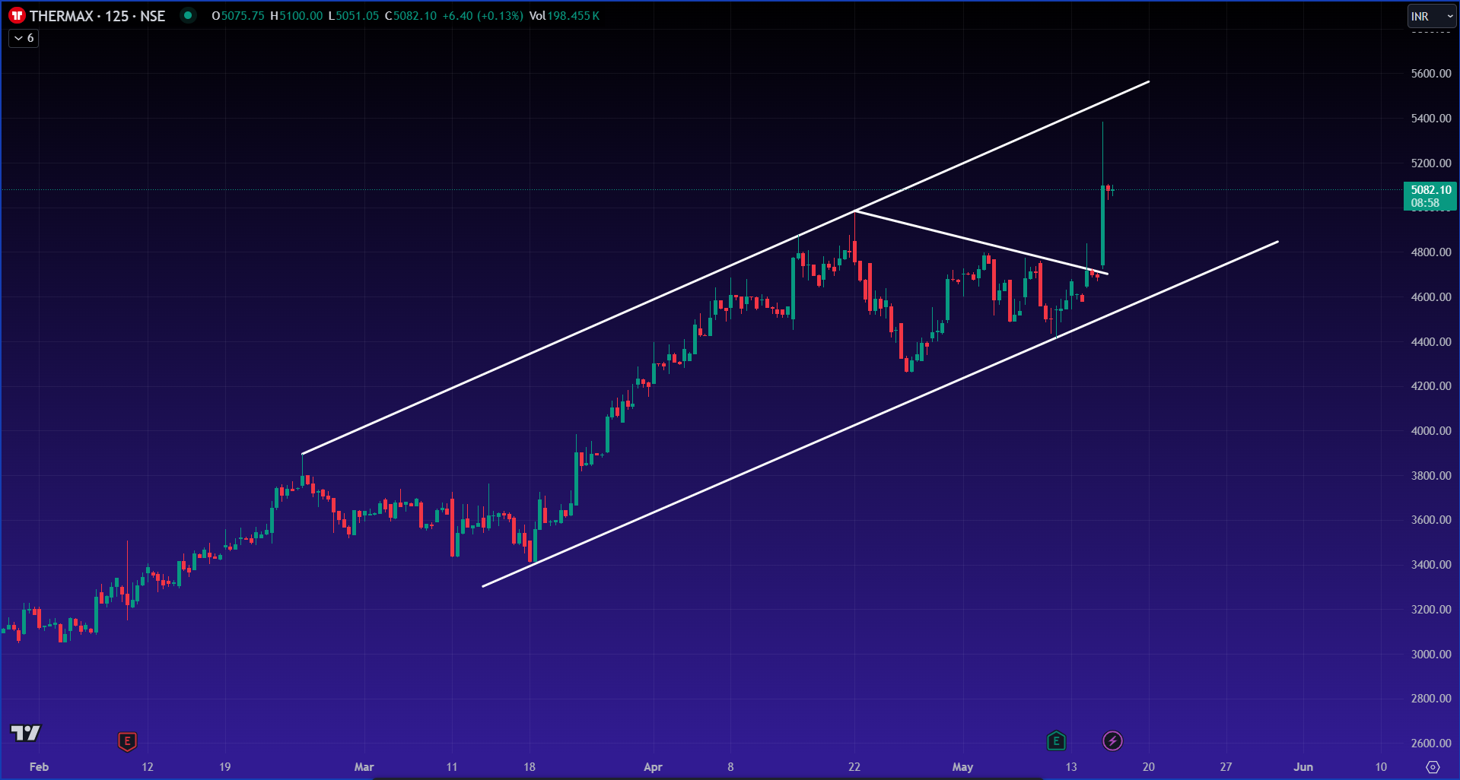Viewport: 1460px width, 780px height.
Task: Click the 5082.10 current price label
Action: tap(1430, 196)
